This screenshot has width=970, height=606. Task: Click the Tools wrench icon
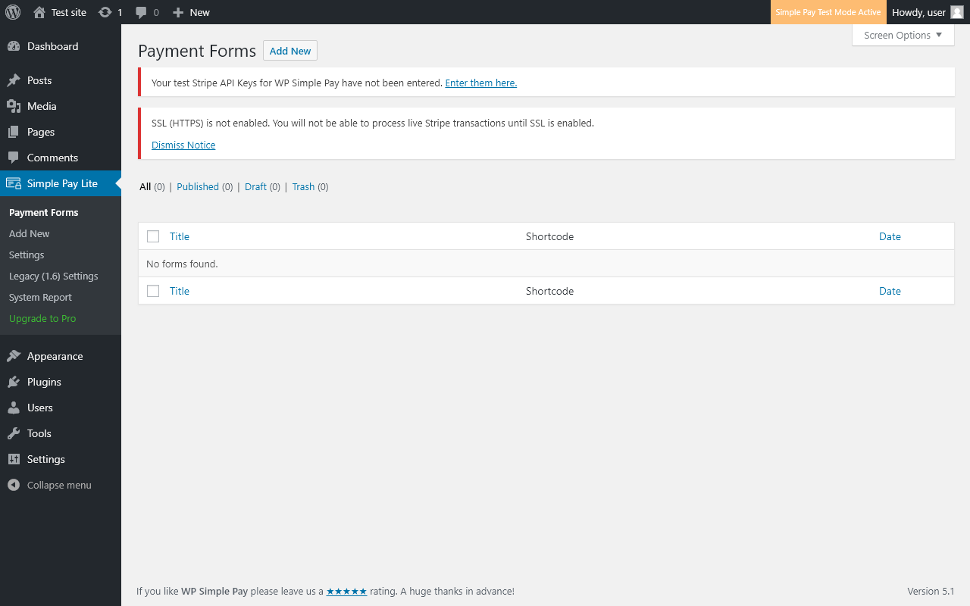pyautogui.click(x=14, y=433)
